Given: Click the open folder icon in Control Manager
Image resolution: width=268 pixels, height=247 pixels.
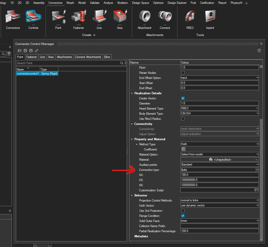Looking at the screenshot, I should coord(19,51).
